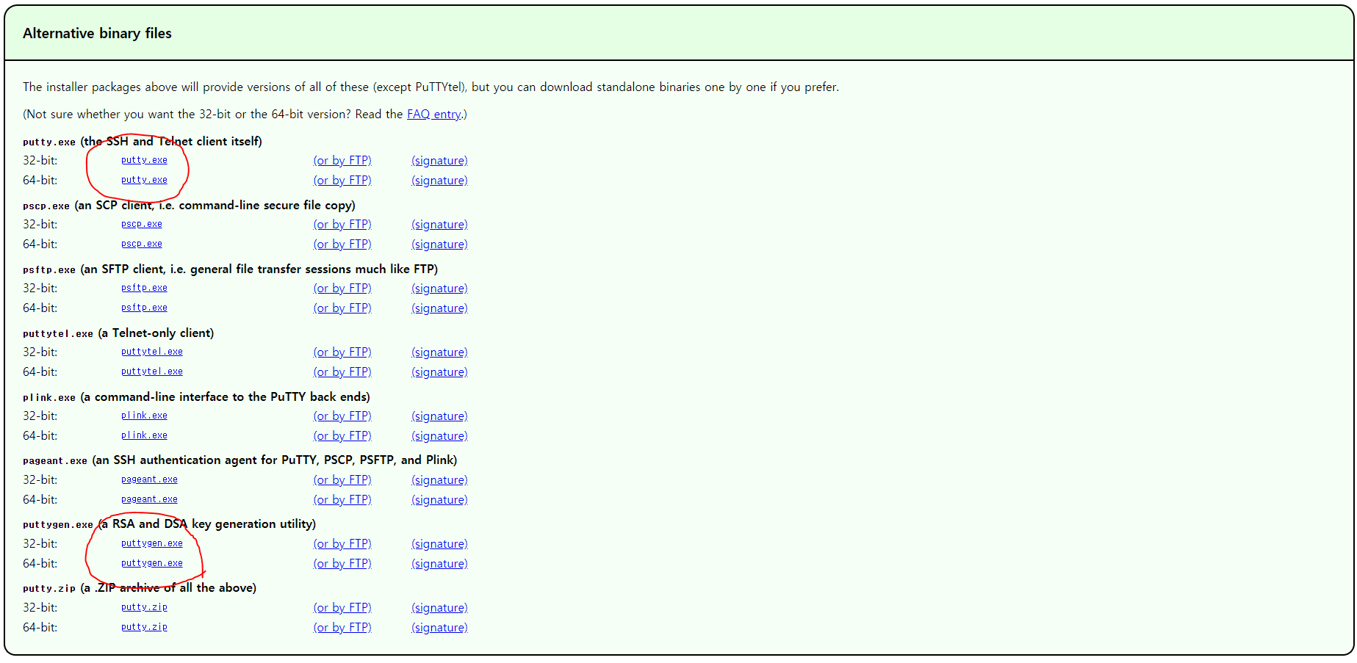Open signature for 64-bit pscp.exe
Screen dimensions: 1357x663
[x=439, y=244]
